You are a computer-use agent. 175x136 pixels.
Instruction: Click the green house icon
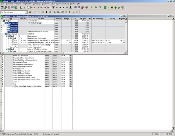tap(116, 7)
